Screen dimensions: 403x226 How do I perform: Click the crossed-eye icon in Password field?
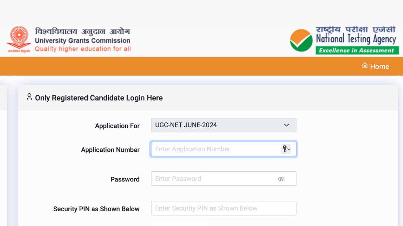click(281, 178)
